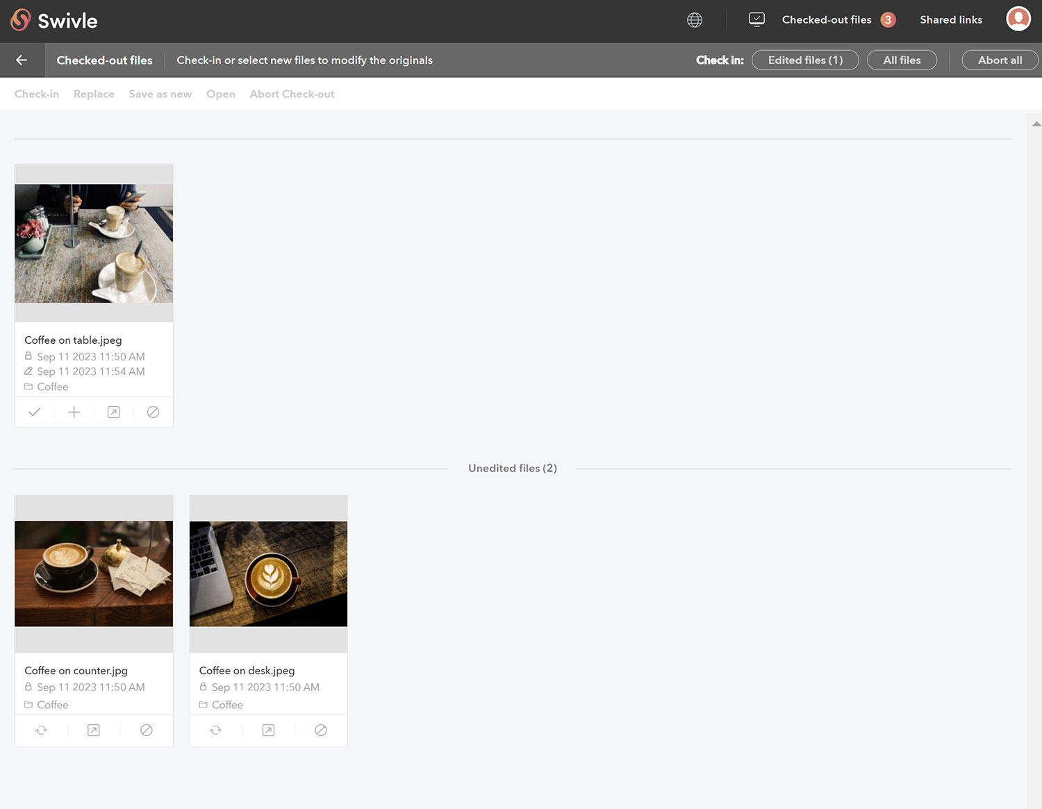The height and width of the screenshot is (809, 1042).
Task: Replace Coffee on counter.jpg using the refresh icon
Action: point(41,730)
